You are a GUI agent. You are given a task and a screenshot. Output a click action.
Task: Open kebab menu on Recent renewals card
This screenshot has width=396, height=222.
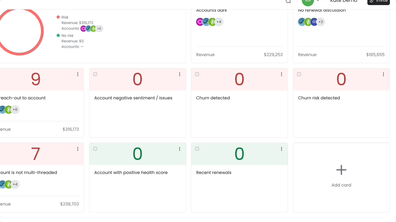[282, 149]
